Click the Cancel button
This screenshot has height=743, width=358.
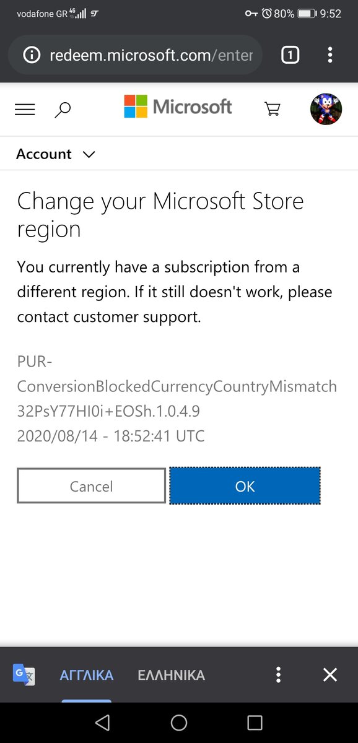[x=91, y=486]
